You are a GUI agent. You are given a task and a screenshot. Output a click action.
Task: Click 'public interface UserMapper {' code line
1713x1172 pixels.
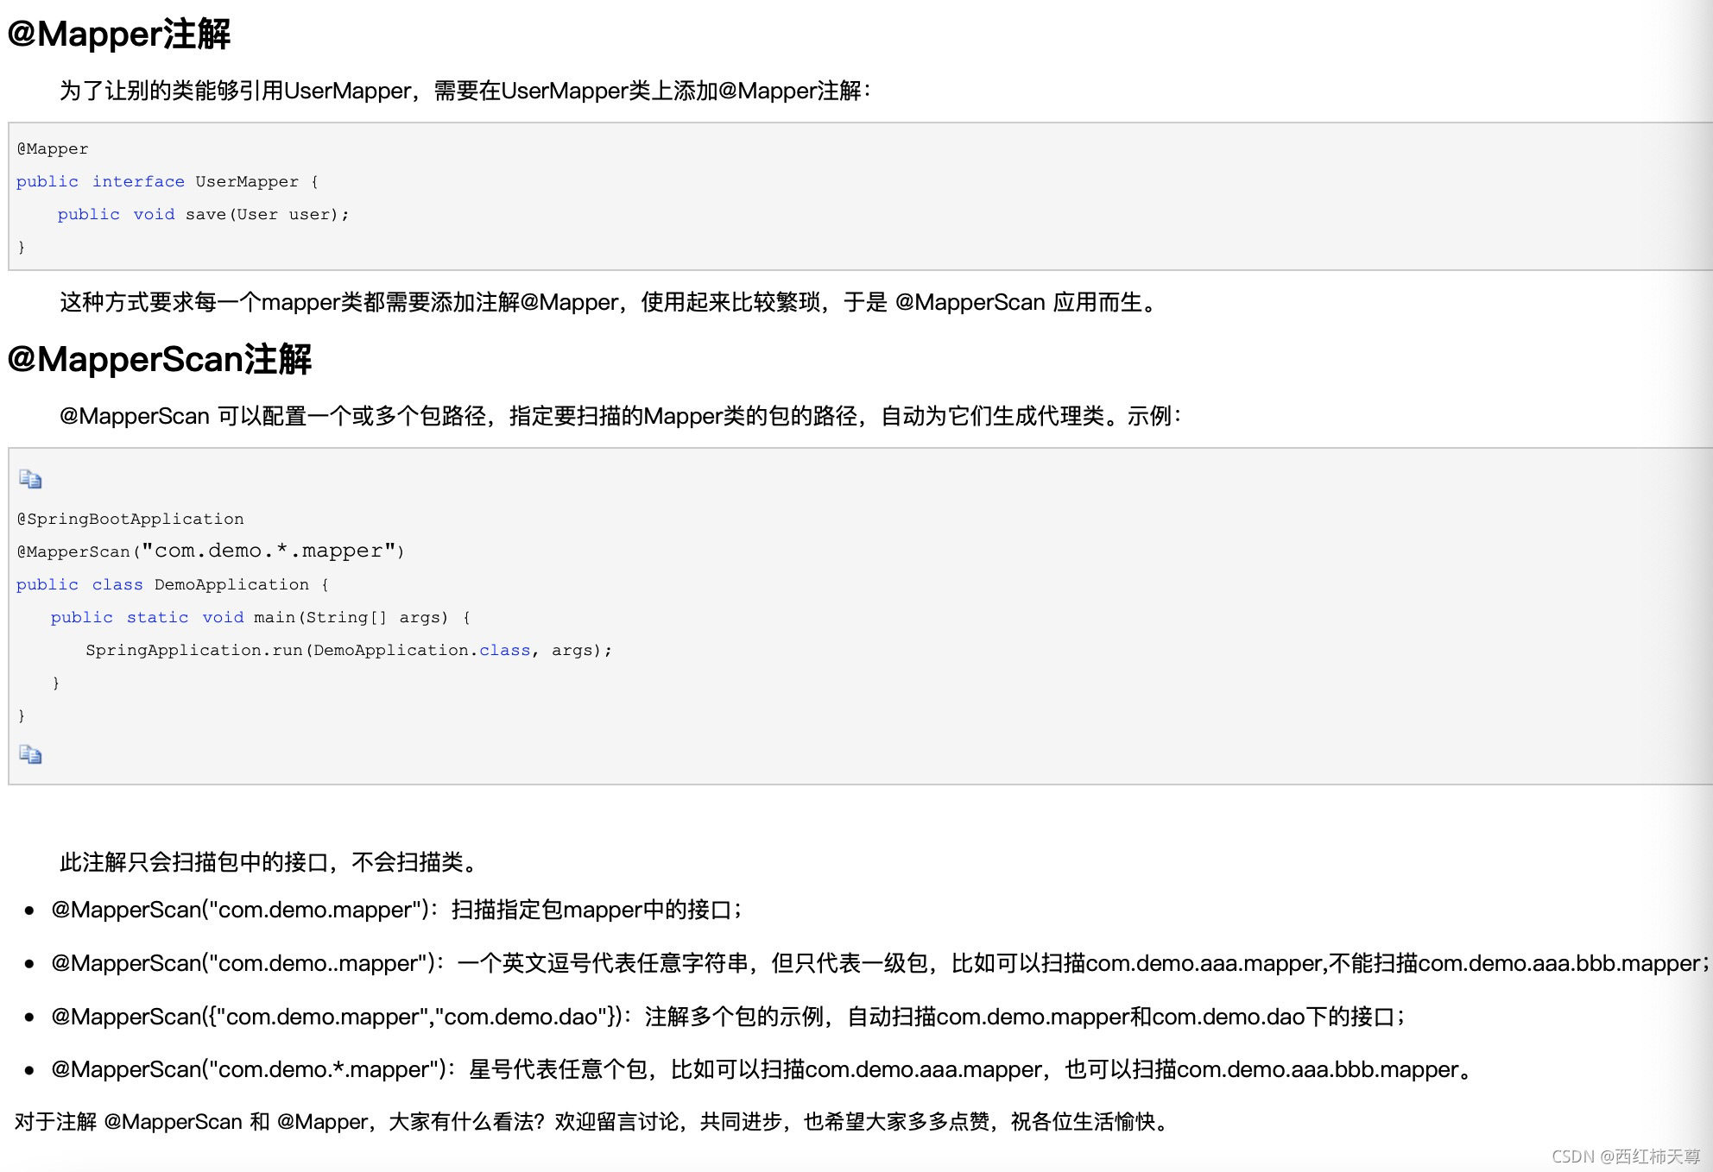[x=168, y=181]
